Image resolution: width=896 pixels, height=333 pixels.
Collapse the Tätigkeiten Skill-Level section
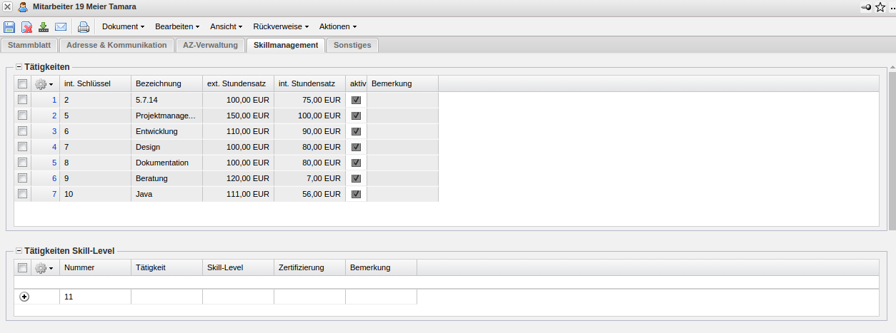(19, 251)
